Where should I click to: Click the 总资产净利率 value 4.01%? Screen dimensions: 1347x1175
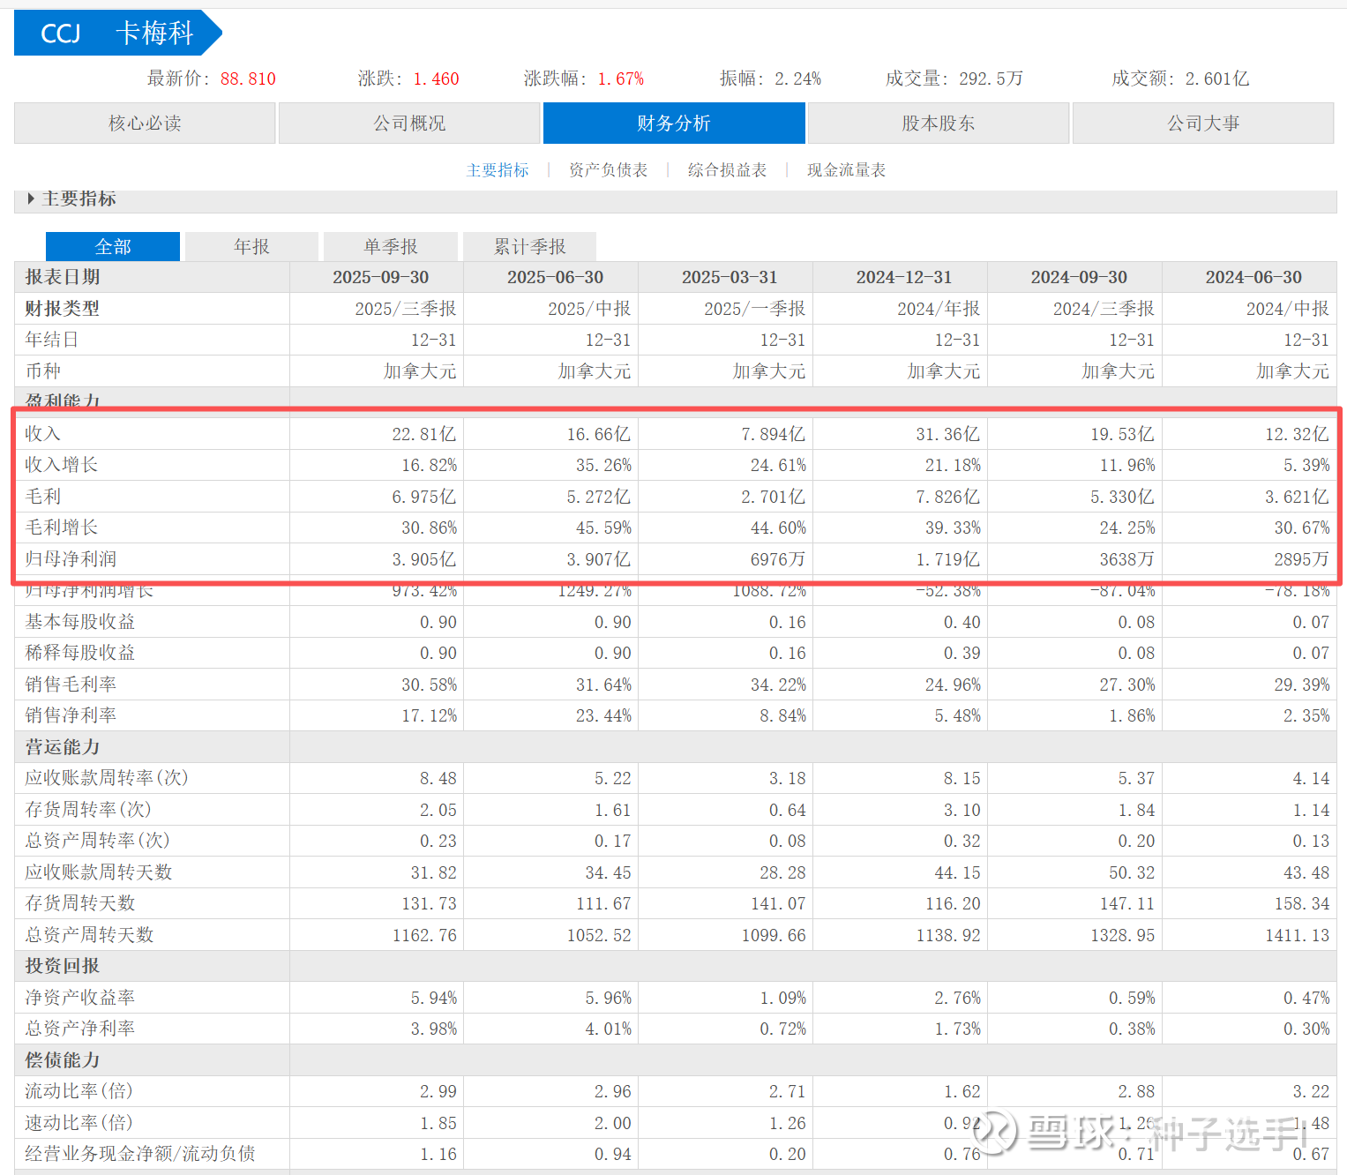click(609, 1029)
